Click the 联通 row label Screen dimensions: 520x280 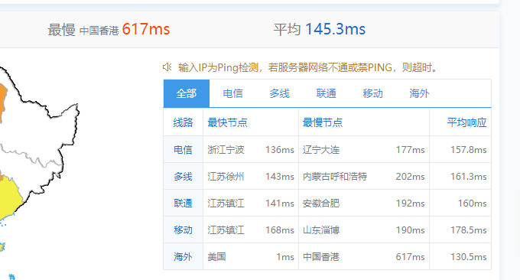tap(183, 203)
